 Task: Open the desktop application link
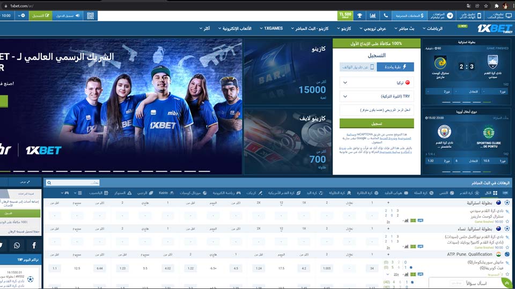click(499, 16)
